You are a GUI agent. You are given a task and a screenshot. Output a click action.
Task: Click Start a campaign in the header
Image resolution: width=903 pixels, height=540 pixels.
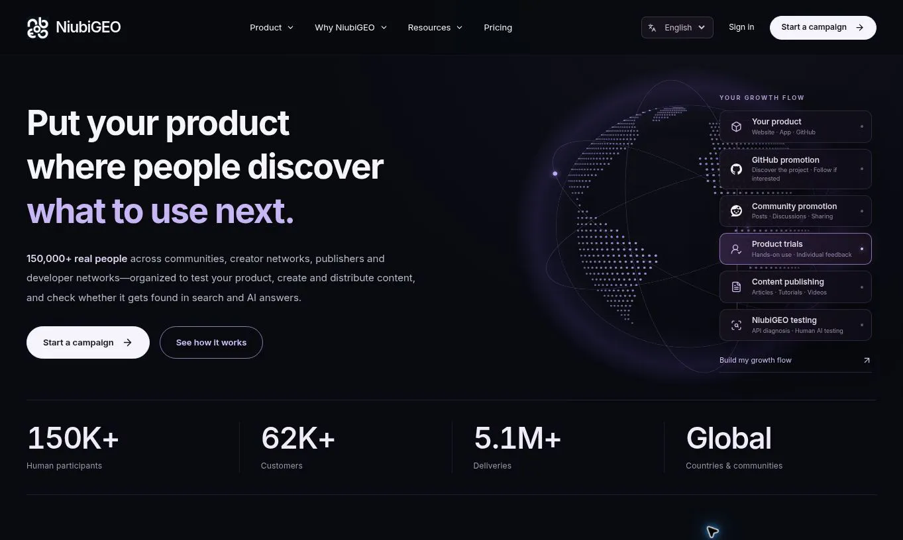823,28
